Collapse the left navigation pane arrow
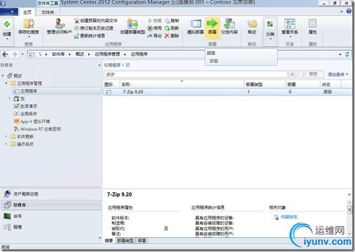This screenshot has width=355, height=252. pyautogui.click(x=99, y=65)
